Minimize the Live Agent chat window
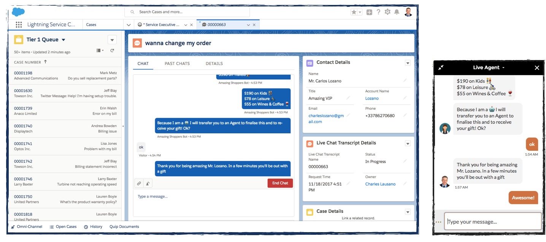 (441, 68)
